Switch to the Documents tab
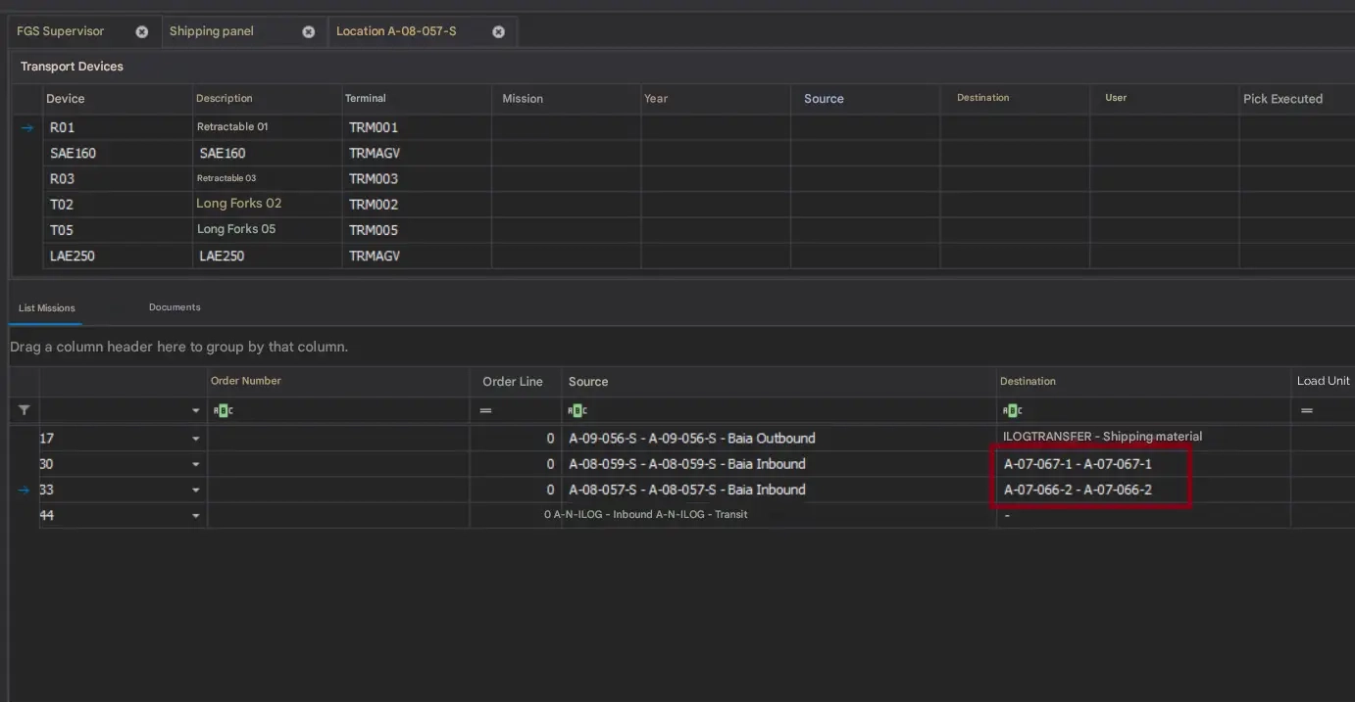1355x702 pixels. click(174, 306)
